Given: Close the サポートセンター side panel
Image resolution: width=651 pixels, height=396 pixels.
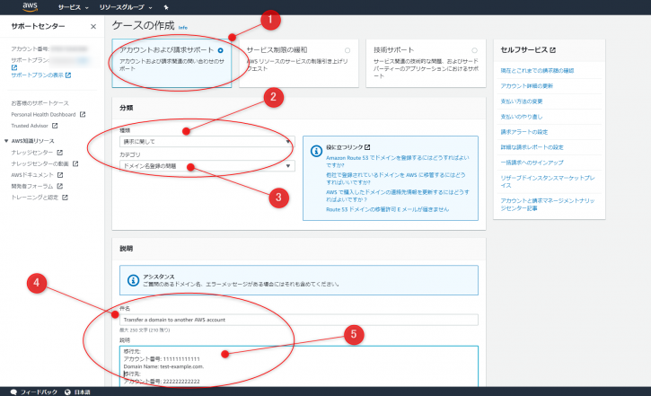Looking at the screenshot, I should 93,27.
